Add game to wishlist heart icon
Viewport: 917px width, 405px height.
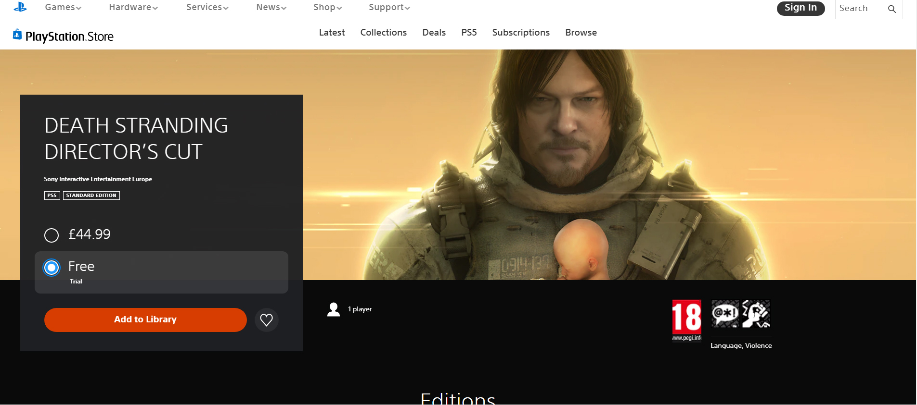point(266,320)
